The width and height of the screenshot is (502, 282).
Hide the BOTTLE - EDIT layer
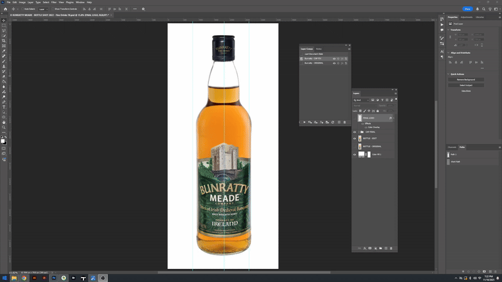[355, 138]
